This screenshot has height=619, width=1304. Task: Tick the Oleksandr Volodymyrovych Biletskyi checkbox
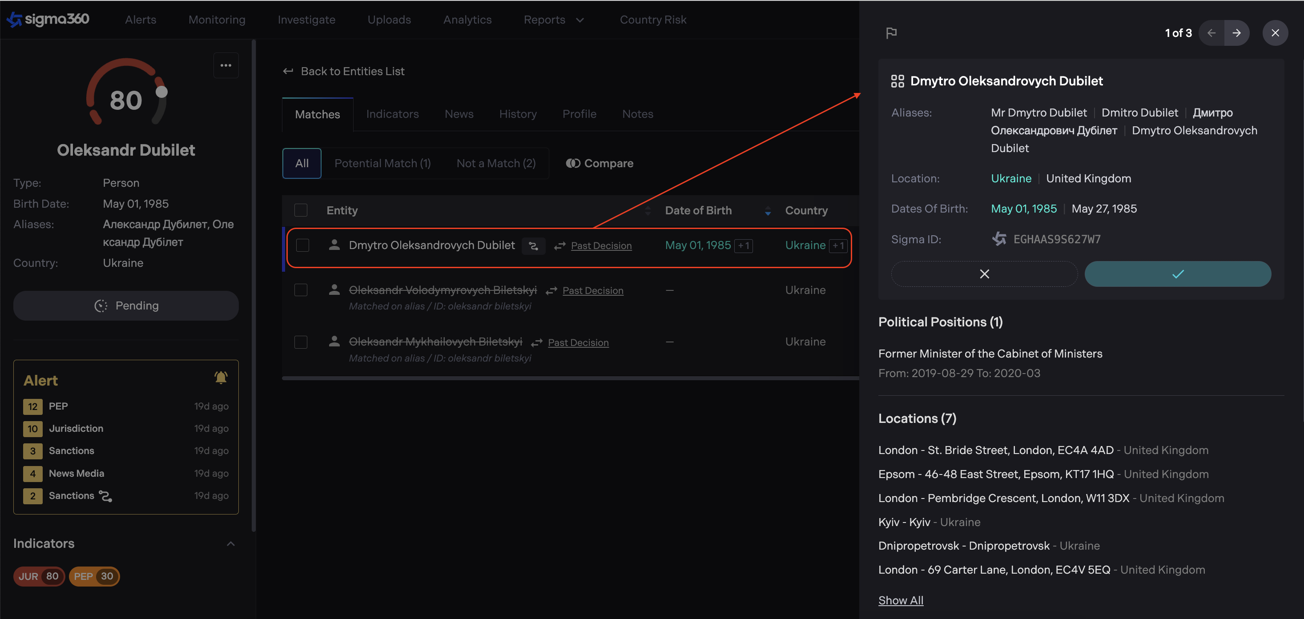(x=301, y=290)
